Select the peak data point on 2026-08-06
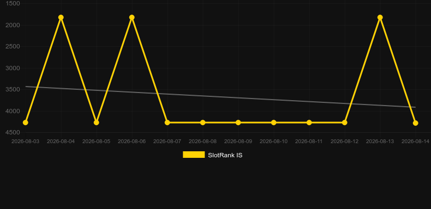Image resolution: width=431 pixels, height=209 pixels. (131, 17)
